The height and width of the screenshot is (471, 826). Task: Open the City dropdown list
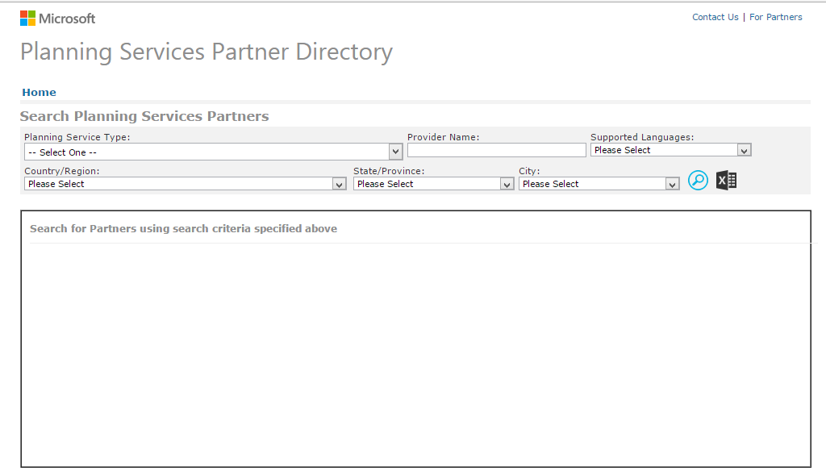click(599, 184)
